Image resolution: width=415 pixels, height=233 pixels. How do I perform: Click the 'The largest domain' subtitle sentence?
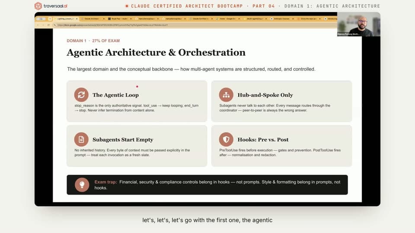[x=191, y=69]
